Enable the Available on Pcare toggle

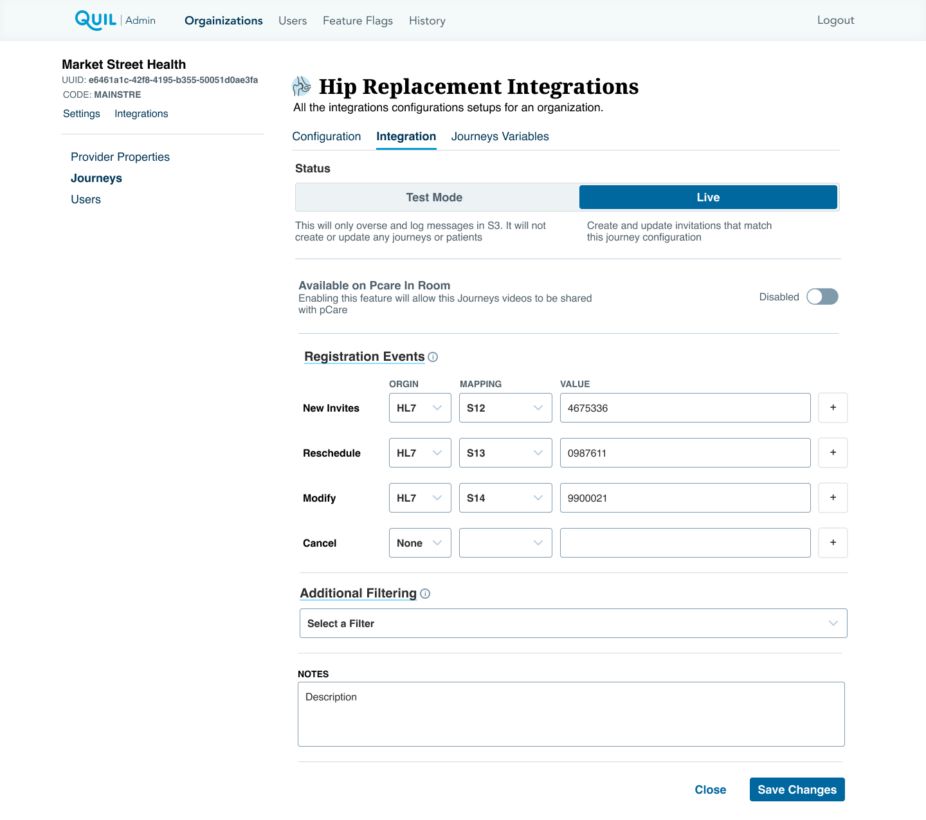point(822,296)
